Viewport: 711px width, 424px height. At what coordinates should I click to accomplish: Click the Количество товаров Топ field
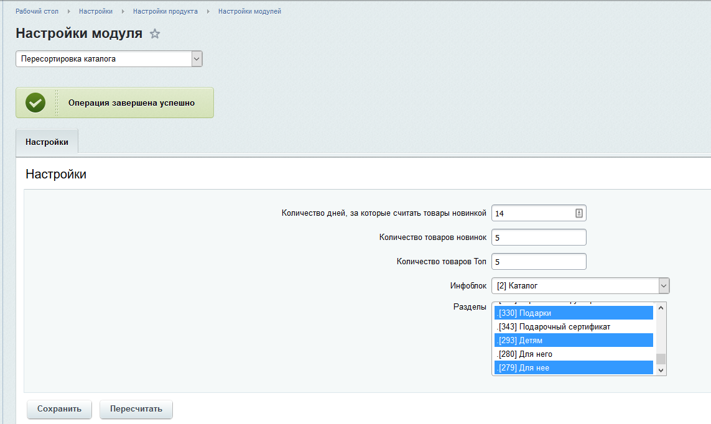pos(538,262)
